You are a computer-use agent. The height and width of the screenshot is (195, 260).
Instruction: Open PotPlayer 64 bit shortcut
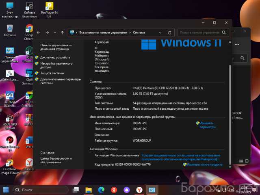49,10
